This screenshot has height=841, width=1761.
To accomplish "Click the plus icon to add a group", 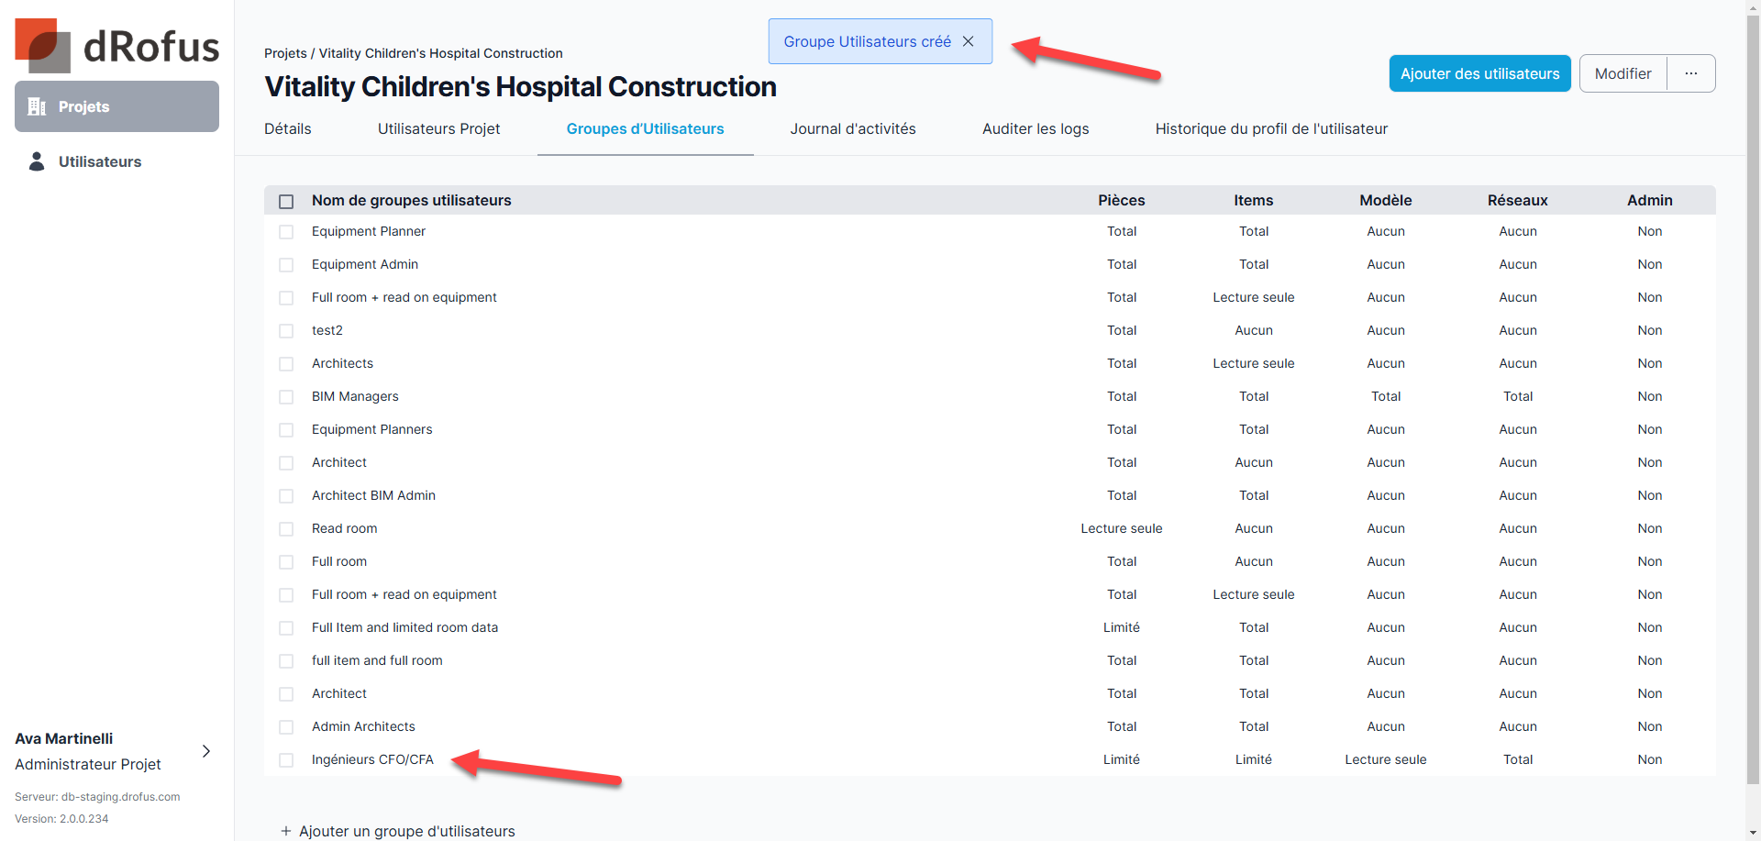I will point(286,831).
